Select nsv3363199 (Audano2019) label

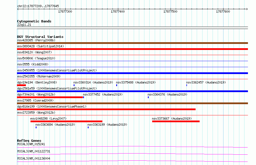click(107, 125)
